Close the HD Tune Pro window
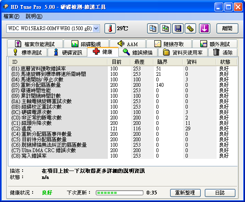This screenshot has width=245, height=202. click(x=238, y=7)
